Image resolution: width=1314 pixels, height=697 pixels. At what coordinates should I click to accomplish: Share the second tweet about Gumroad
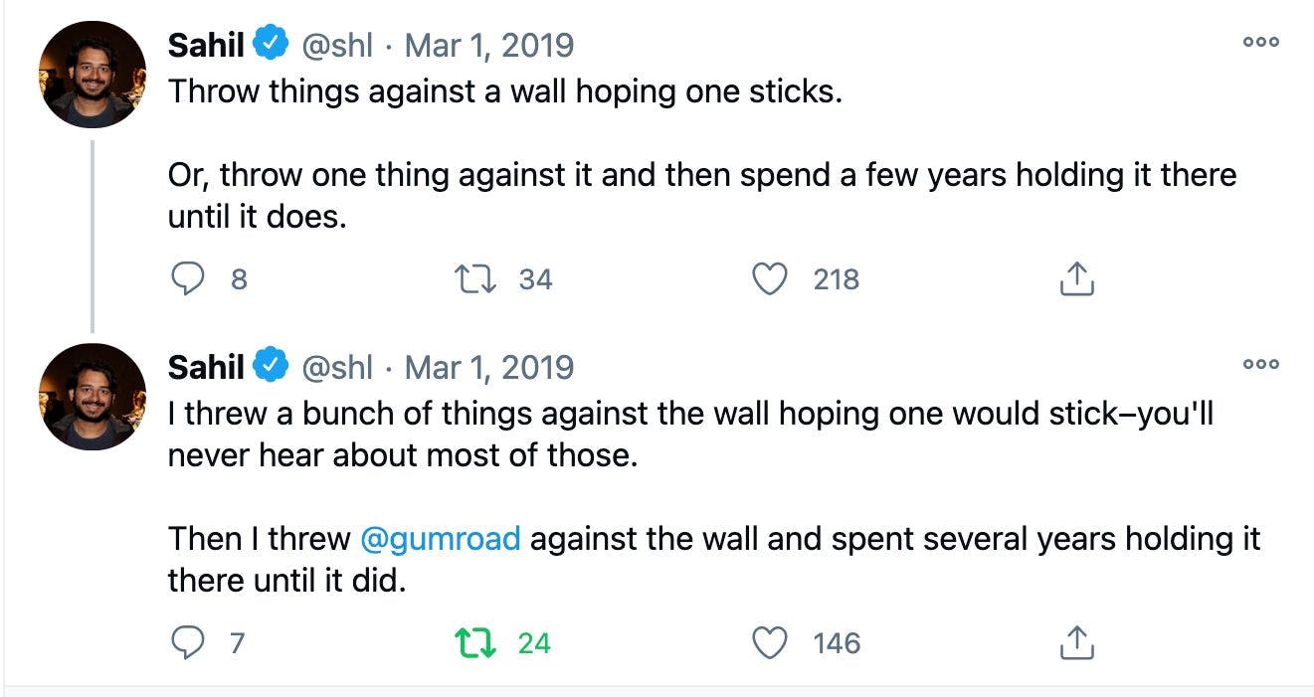[x=1076, y=643]
